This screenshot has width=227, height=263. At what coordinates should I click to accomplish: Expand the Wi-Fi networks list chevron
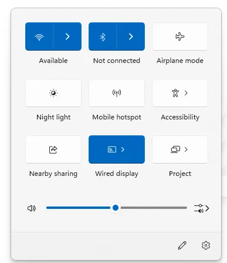(x=67, y=36)
